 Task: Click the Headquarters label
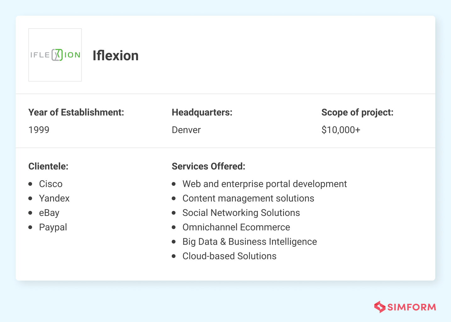202,112
